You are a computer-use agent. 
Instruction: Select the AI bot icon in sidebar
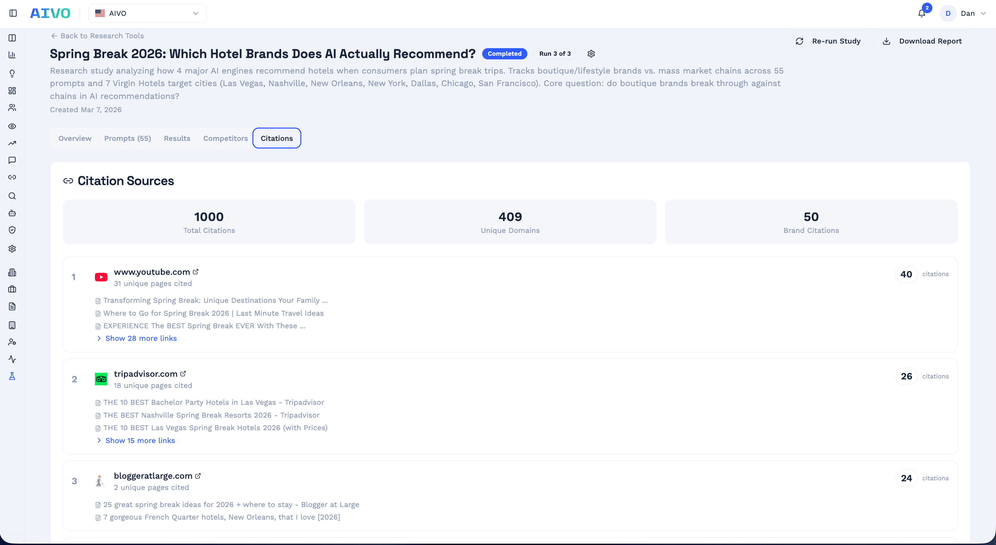12,213
